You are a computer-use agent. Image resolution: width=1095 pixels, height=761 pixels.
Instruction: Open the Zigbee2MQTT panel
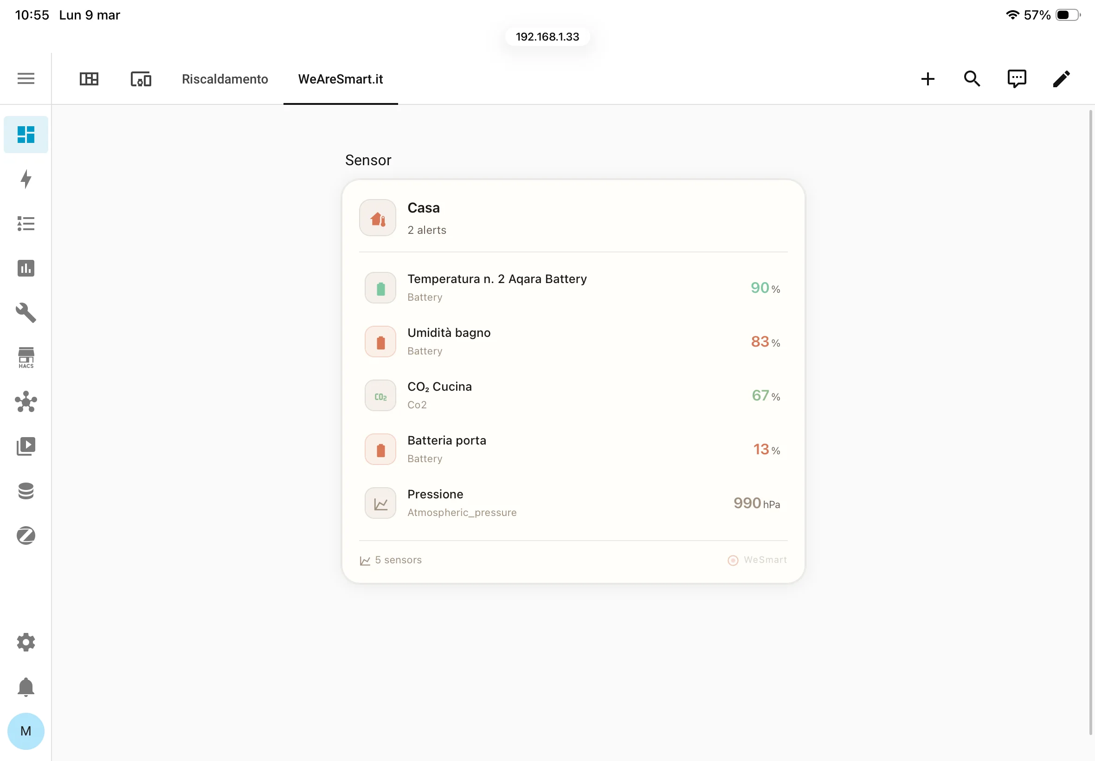(26, 535)
